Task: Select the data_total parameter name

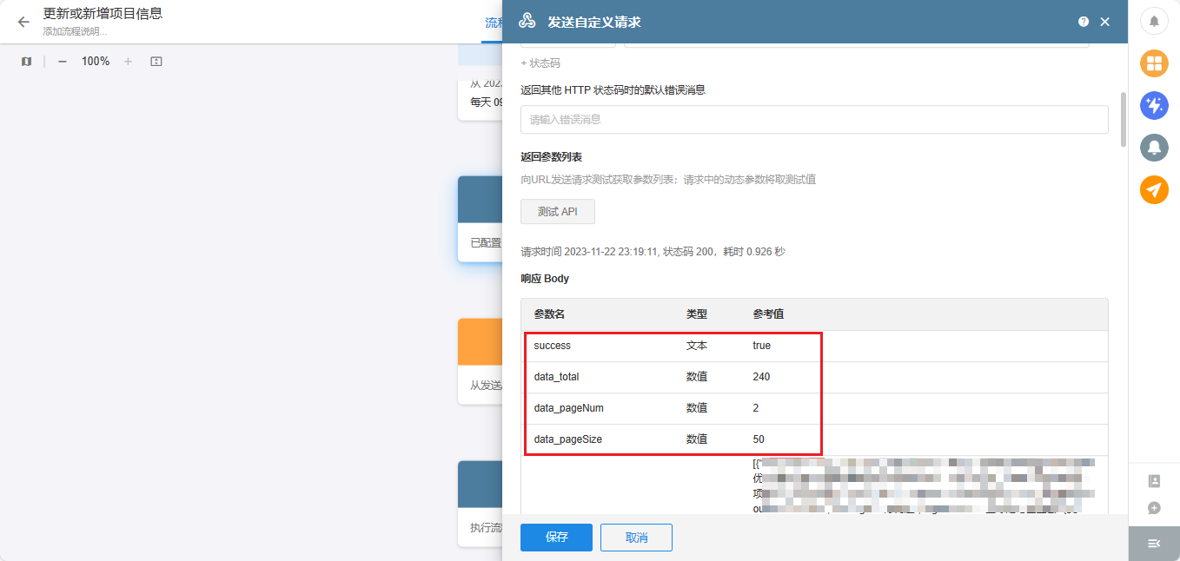Action: tap(556, 377)
